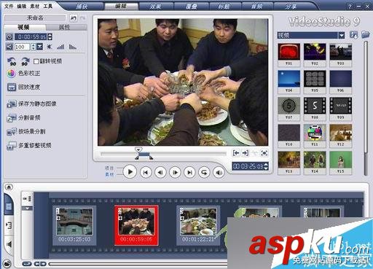
Task: Adjust the clip duration stepper arrows
Action: [50, 36]
